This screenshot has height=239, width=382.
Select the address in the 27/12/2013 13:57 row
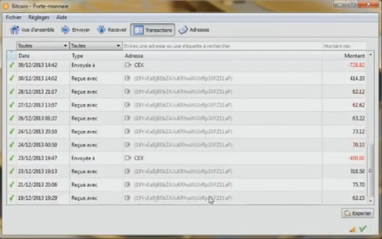(x=183, y=105)
